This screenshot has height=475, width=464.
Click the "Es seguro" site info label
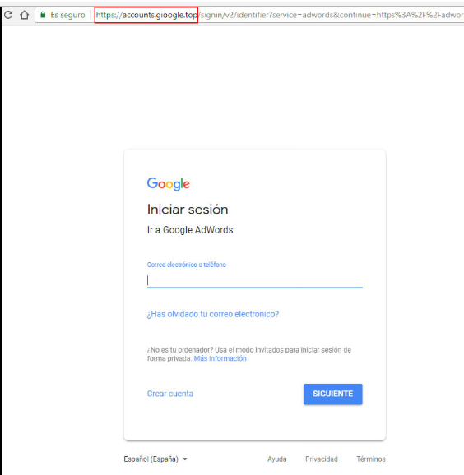67,15
